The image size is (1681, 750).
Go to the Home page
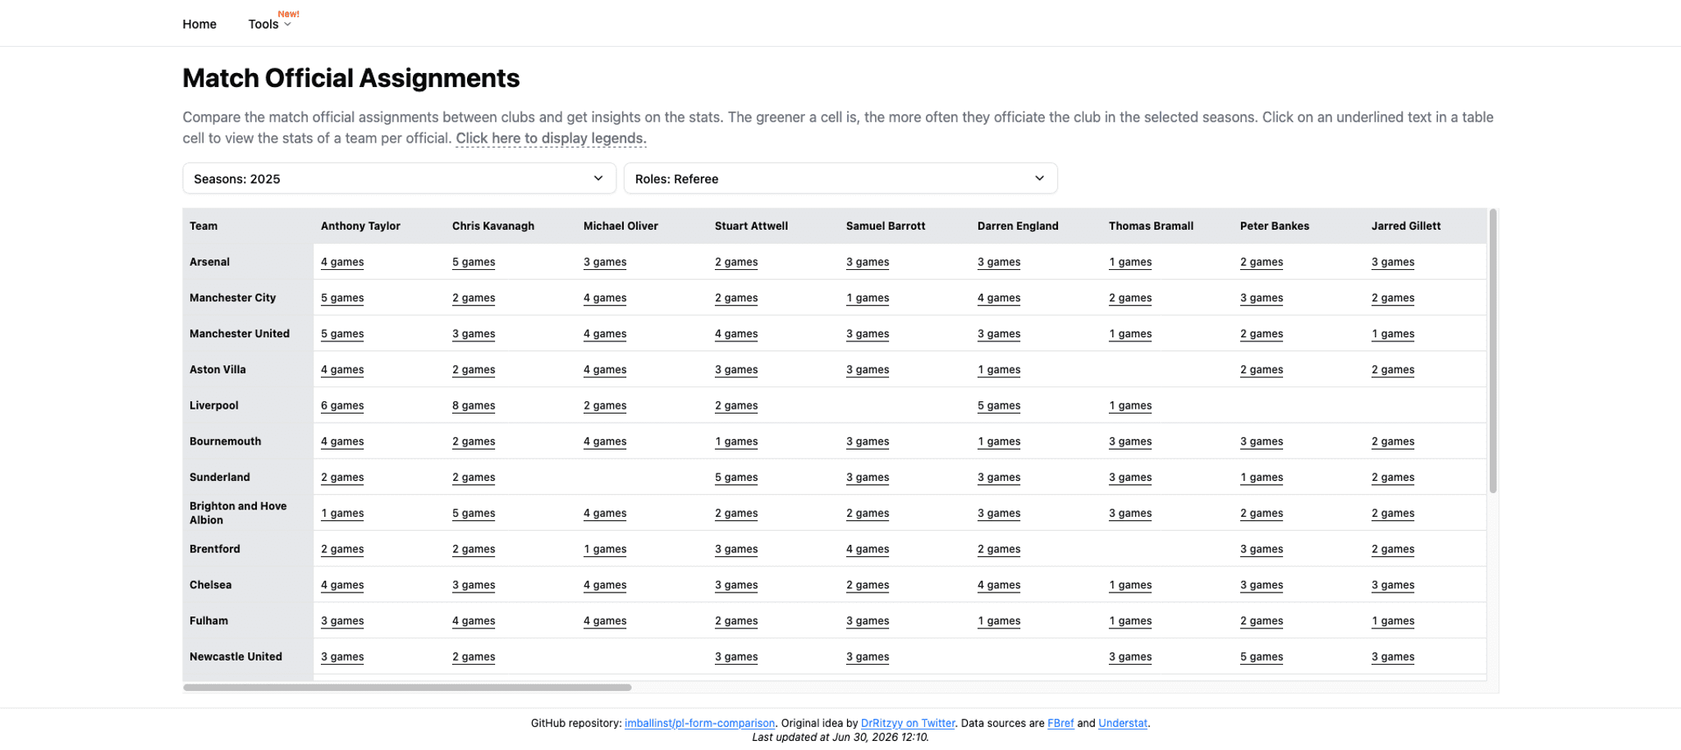[199, 24]
